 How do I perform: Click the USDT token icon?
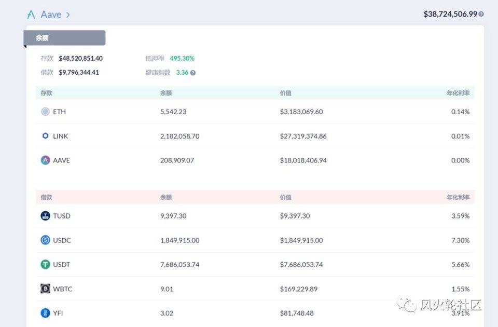[x=45, y=265]
